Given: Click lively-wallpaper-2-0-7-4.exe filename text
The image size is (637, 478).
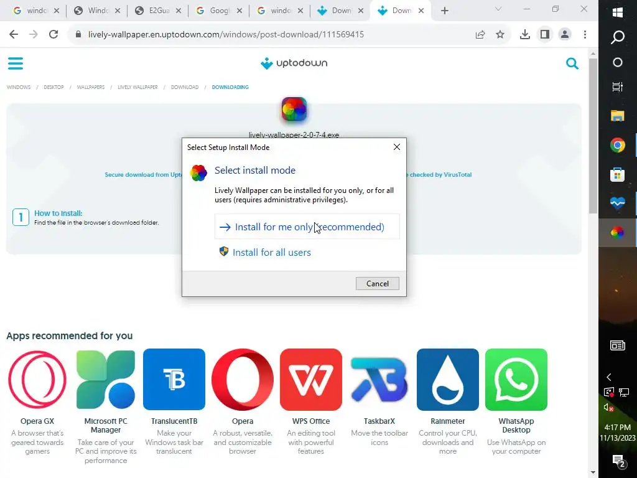Looking at the screenshot, I should pyautogui.click(x=294, y=134).
